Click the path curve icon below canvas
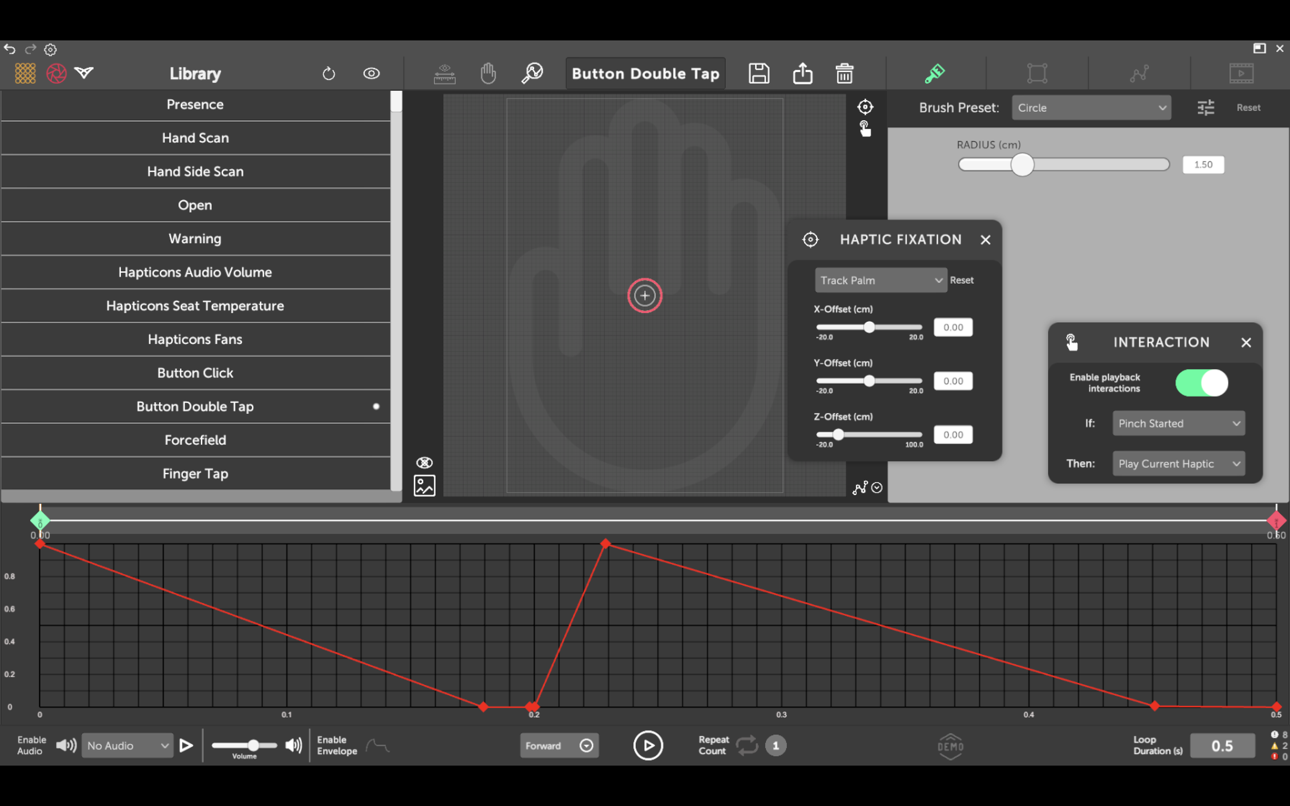Image resolution: width=1290 pixels, height=806 pixels. pyautogui.click(x=860, y=488)
